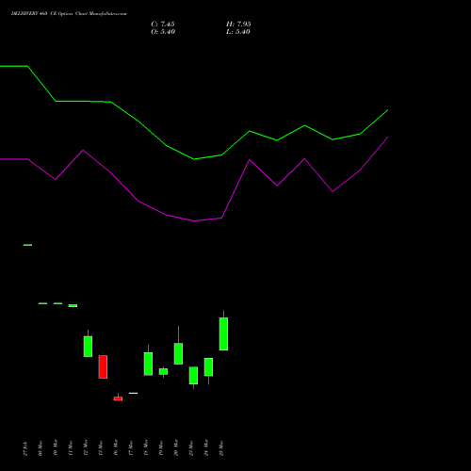Click the '25 Mar' date axis label
The height and width of the screenshot is (471, 471).
(221, 447)
